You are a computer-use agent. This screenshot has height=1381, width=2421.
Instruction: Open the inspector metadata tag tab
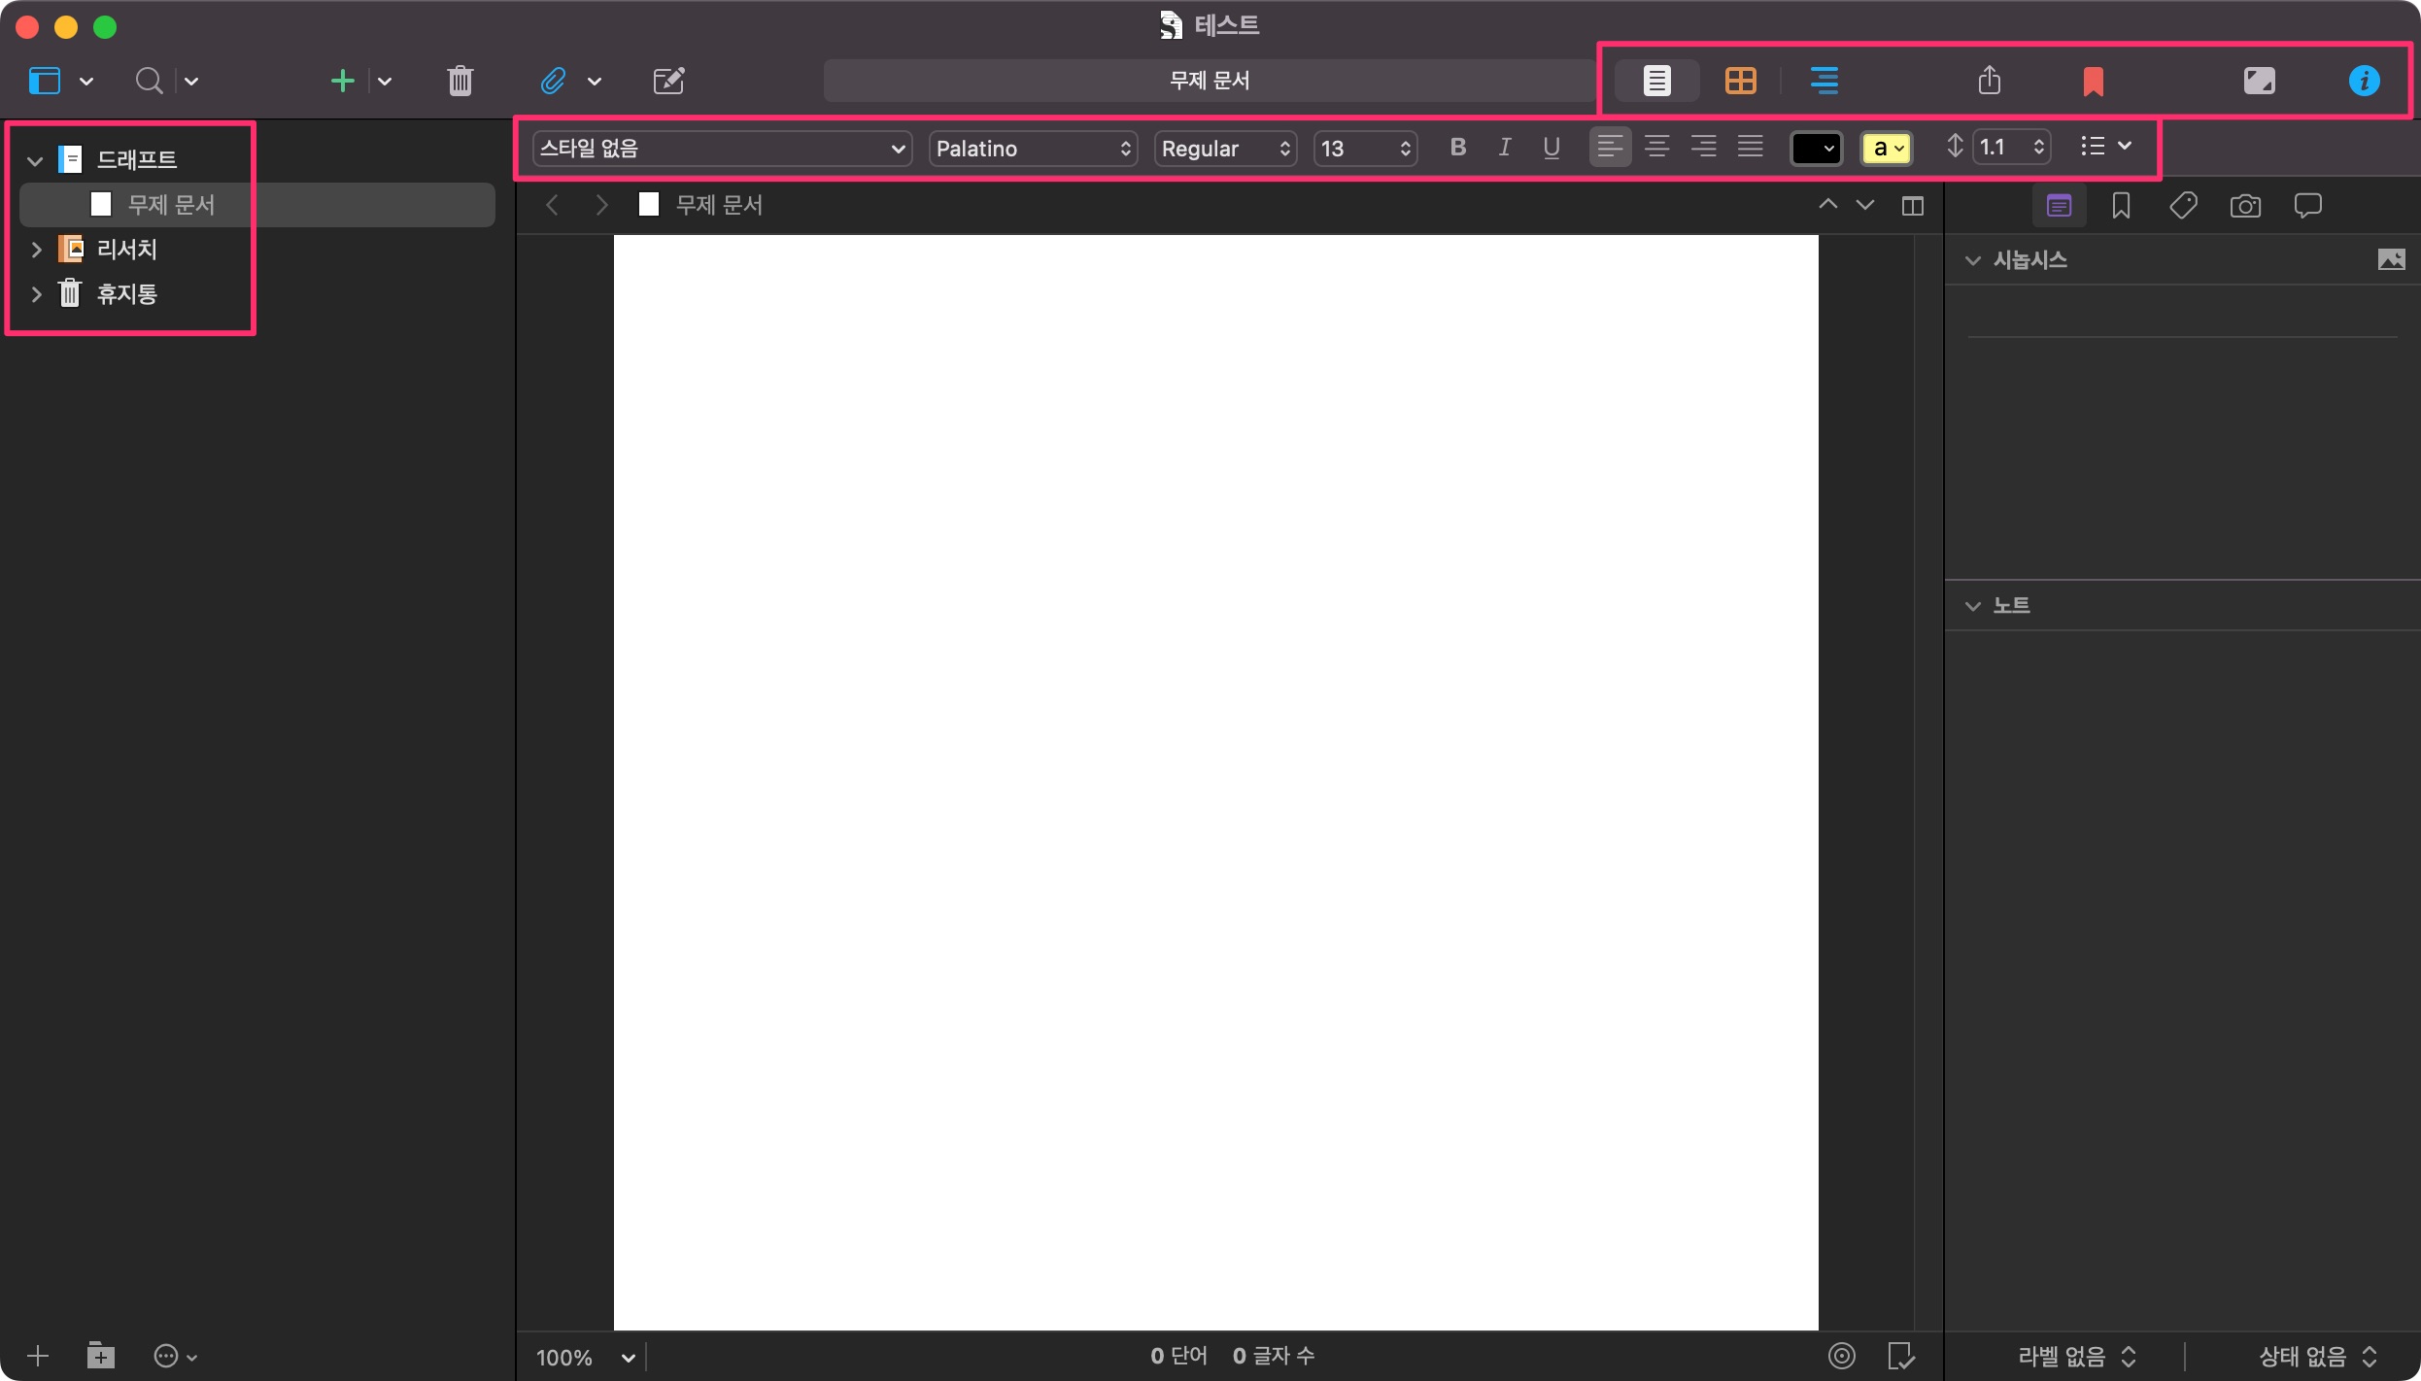click(x=2183, y=206)
